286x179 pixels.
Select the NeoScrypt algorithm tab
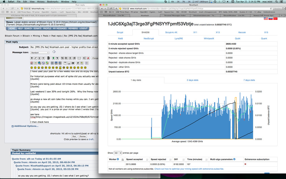click(149, 39)
